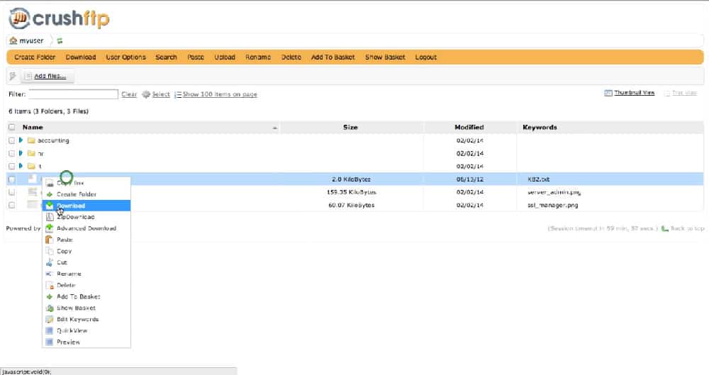709x375 pixels.
Task: Click the clipboard Paste icon in context menu
Action: [x=50, y=240]
